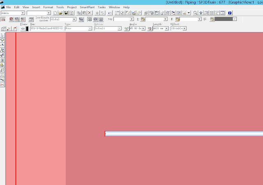Expand the Angle 45.00 deg dropdown
Viewport: 263px width, 185px height.
tap(143, 28)
